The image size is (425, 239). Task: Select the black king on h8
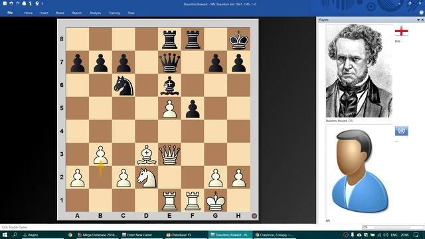238,39
